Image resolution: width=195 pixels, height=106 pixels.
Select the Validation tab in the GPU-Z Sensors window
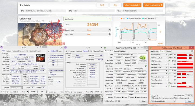168,51
